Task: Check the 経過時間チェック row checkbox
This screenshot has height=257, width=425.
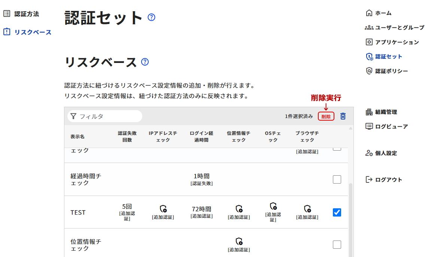Action: pyautogui.click(x=337, y=179)
